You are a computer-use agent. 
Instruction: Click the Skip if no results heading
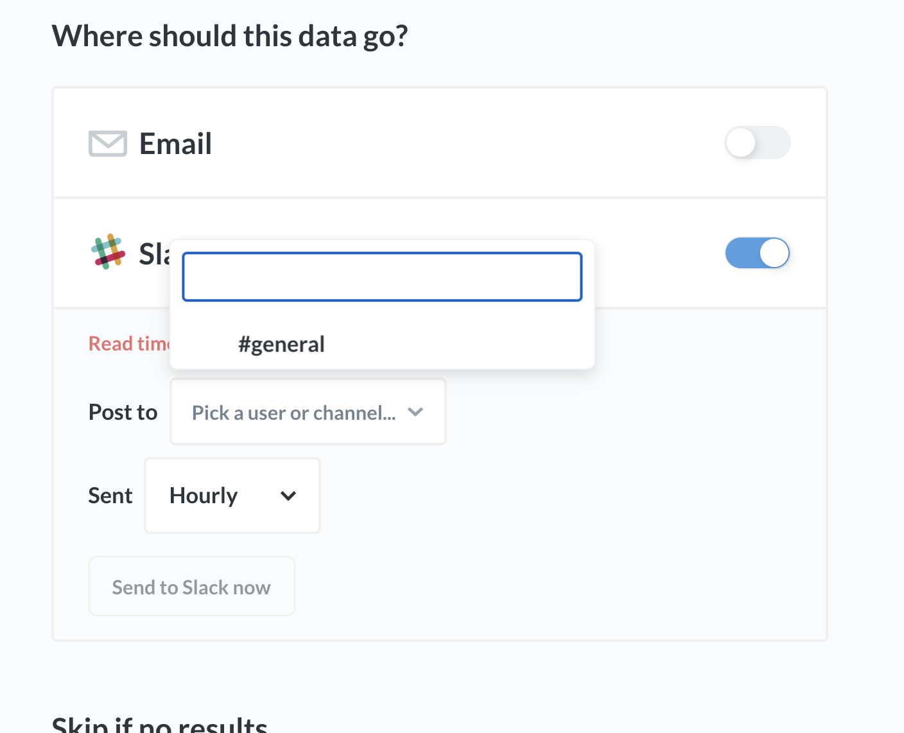click(159, 724)
